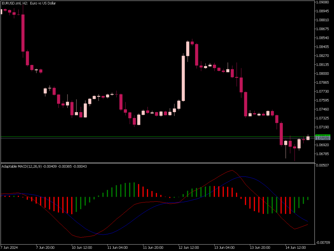
Task: Select the tall bullish candle near 12 Jun
Action: [x=184, y=78]
